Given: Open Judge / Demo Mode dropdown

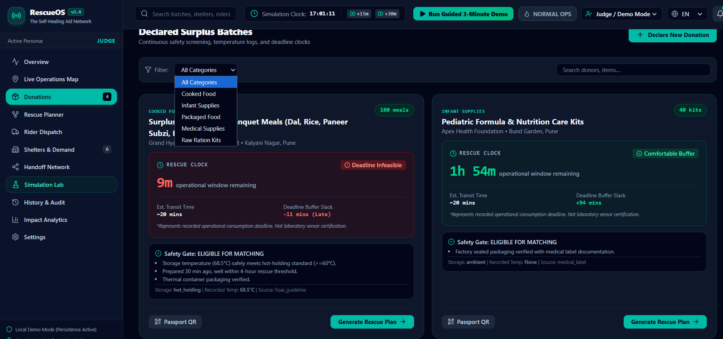Looking at the screenshot, I should (x=622, y=14).
